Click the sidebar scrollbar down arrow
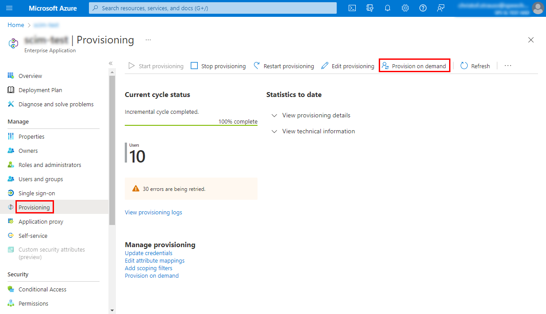 (x=112, y=310)
